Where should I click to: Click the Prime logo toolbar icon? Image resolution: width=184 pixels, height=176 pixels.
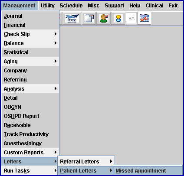(72, 19)
